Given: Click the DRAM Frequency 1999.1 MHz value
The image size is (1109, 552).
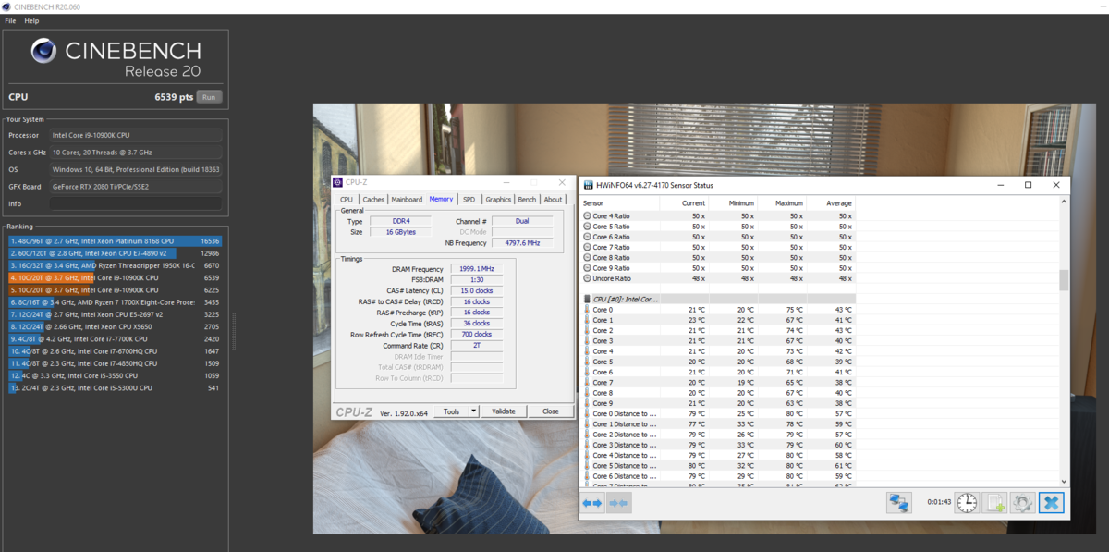Looking at the screenshot, I should (476, 269).
